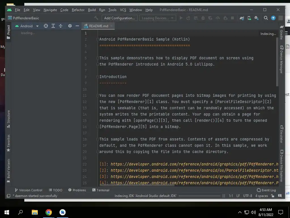Open the Loading Devices dropdown
Image resolution: width=290 pixels, height=218 pixels.
(x=157, y=18)
